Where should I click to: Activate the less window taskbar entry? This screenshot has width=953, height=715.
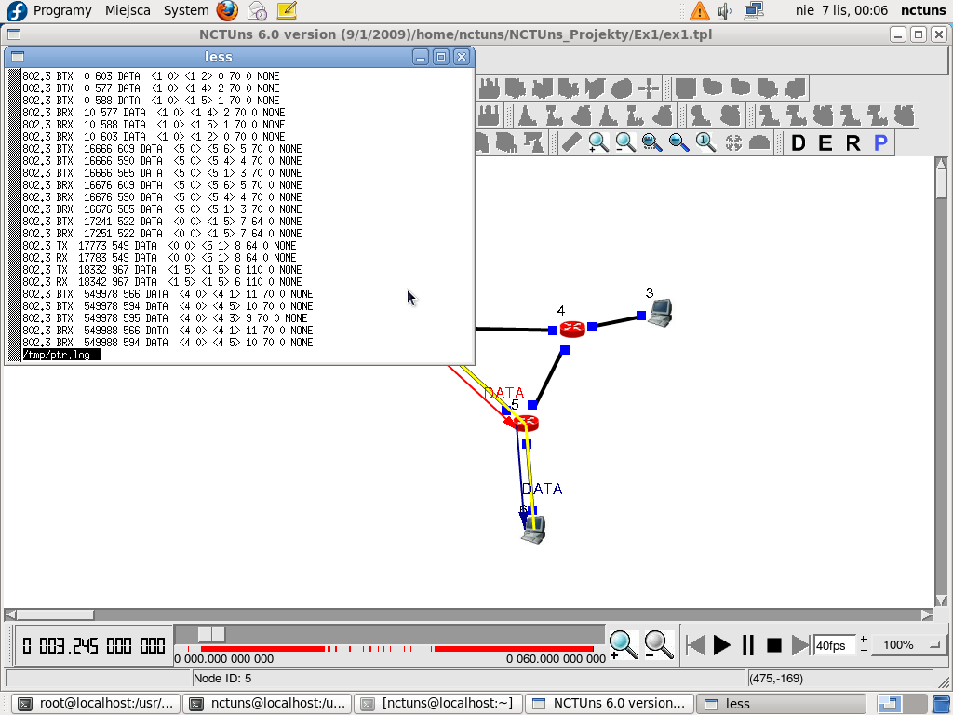[x=781, y=704]
